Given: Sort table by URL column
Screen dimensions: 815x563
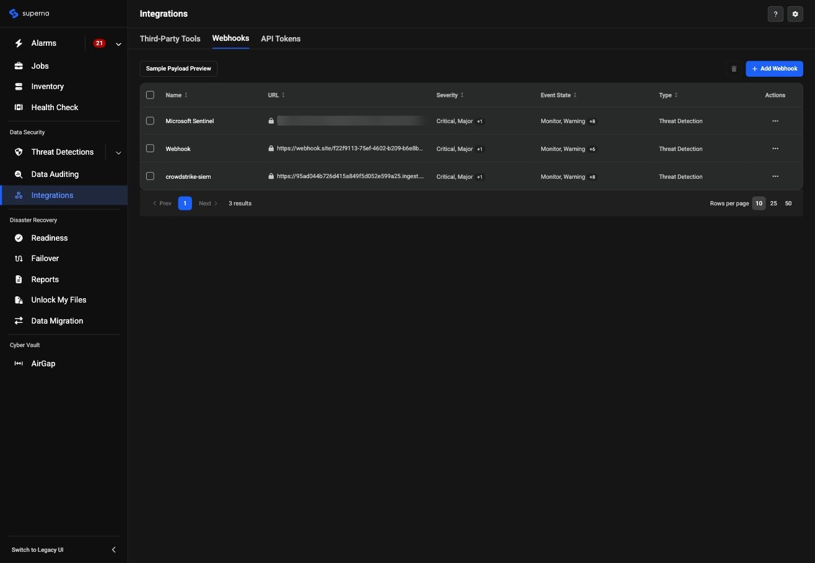Looking at the screenshot, I should coord(276,95).
